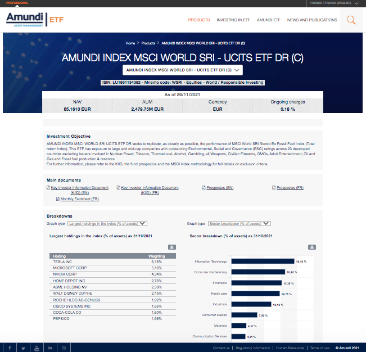Select the TESLA INC row

pos(113,261)
